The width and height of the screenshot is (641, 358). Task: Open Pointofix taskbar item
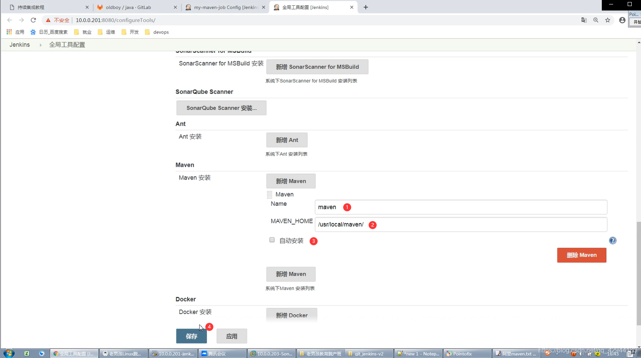tap(468, 354)
